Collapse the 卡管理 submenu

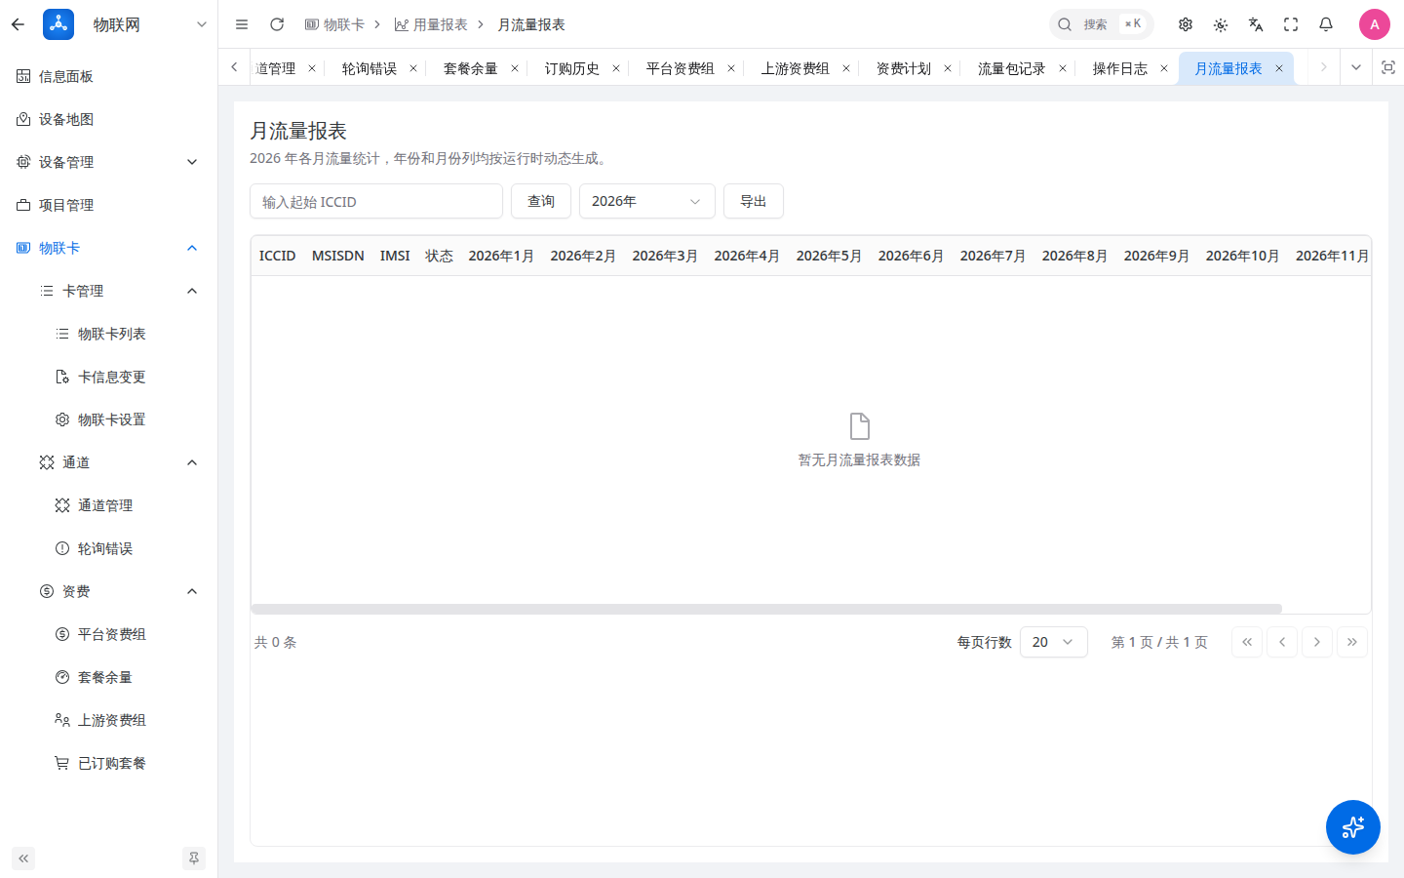tap(108, 291)
